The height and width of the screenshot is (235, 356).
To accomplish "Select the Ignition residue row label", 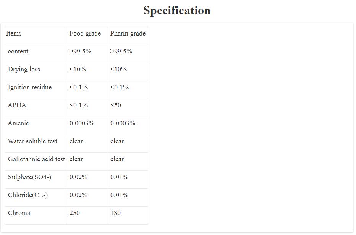I will pos(30,88).
